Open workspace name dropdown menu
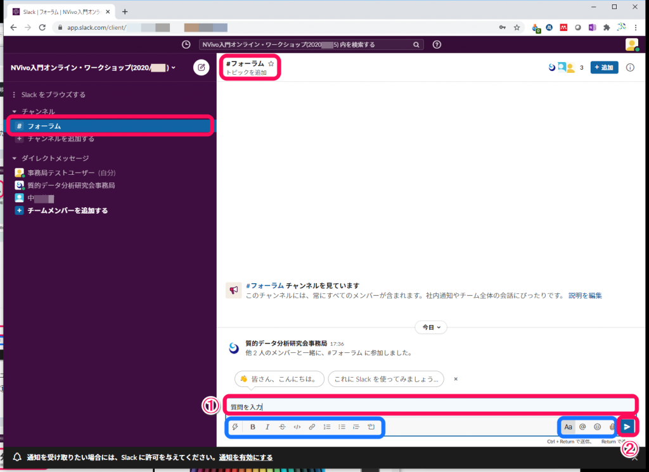Viewport: 649px width, 472px height. point(93,67)
